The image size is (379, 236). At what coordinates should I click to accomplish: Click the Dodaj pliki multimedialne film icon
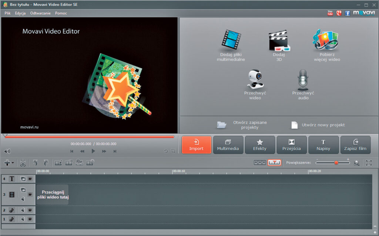point(231,40)
